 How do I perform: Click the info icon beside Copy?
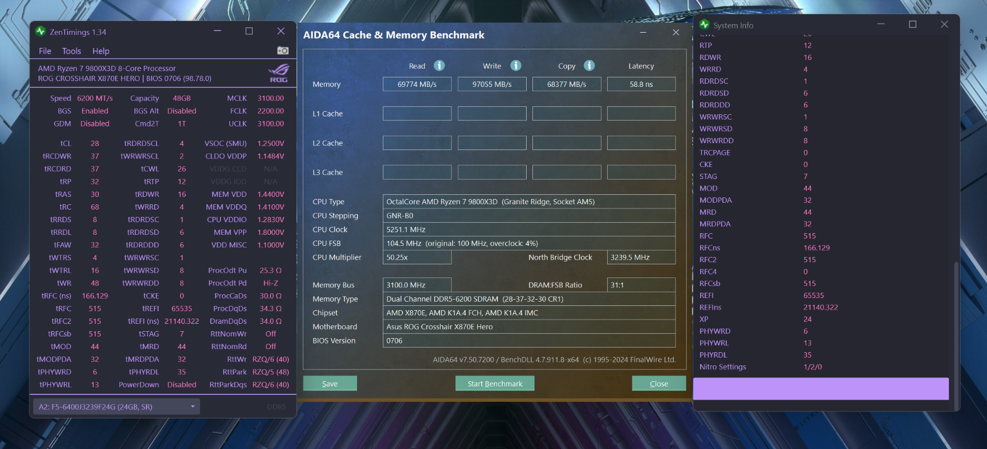click(589, 65)
